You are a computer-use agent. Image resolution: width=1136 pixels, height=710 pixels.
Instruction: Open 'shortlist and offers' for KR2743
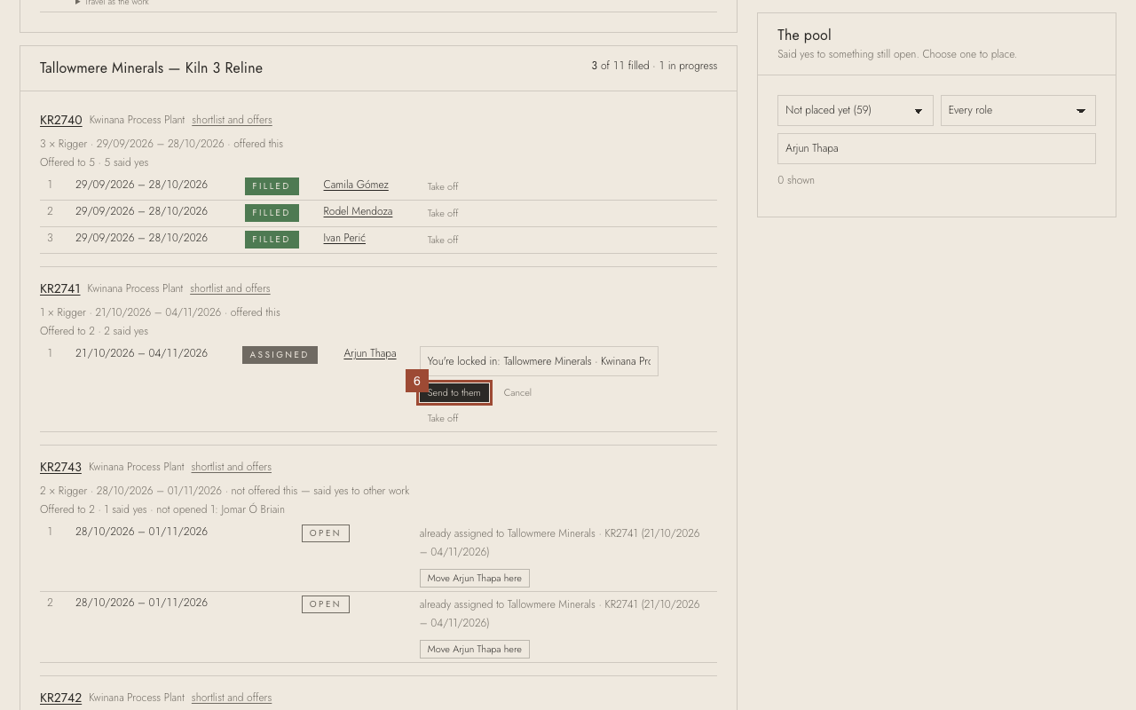[x=232, y=467]
